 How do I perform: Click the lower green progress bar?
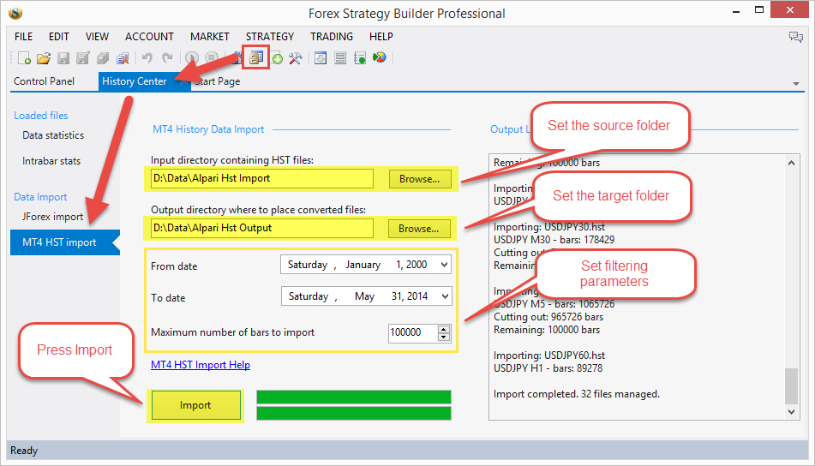click(x=354, y=414)
